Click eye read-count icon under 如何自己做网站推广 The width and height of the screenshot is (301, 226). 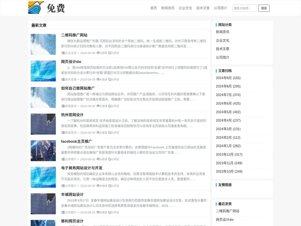tap(98, 106)
